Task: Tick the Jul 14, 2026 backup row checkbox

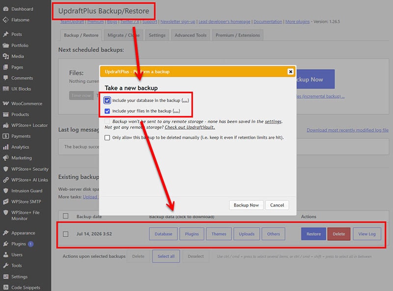Action: coord(66,234)
